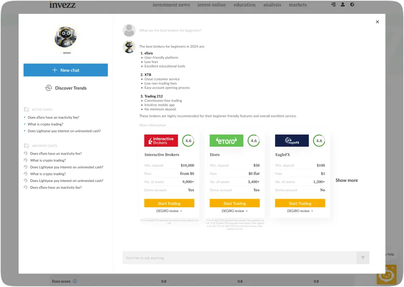The height and width of the screenshot is (287, 404).
Task: Open the user account icon in the header
Action: pyautogui.click(x=343, y=4)
